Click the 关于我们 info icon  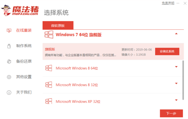(9, 93)
